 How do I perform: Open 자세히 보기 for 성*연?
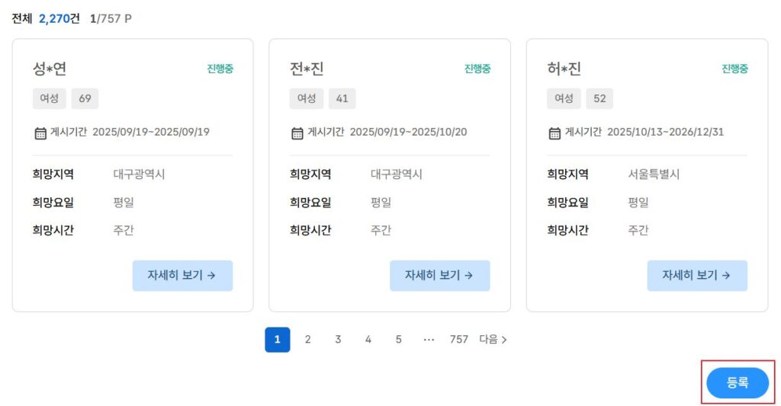click(x=182, y=275)
